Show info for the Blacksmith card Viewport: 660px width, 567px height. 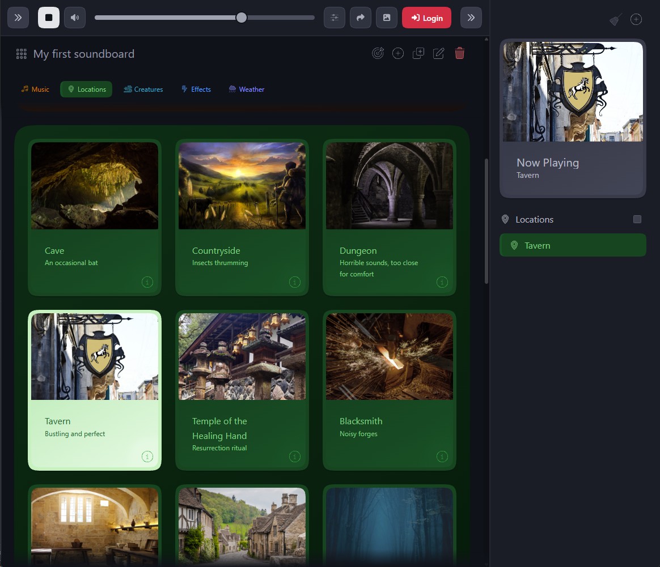pos(442,457)
